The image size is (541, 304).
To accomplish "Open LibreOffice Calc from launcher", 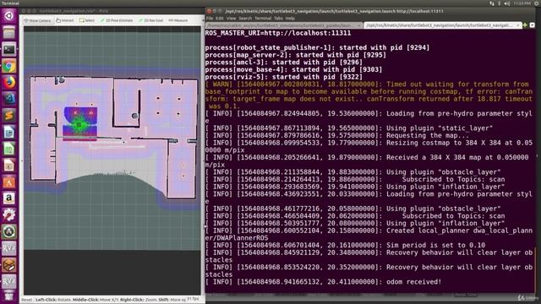I will (9, 149).
